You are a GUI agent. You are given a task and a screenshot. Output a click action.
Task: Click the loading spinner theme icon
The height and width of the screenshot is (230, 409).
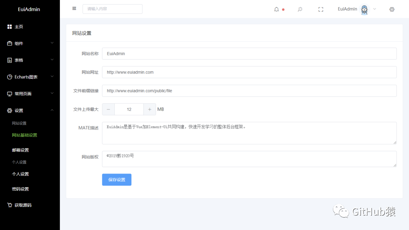click(x=300, y=9)
